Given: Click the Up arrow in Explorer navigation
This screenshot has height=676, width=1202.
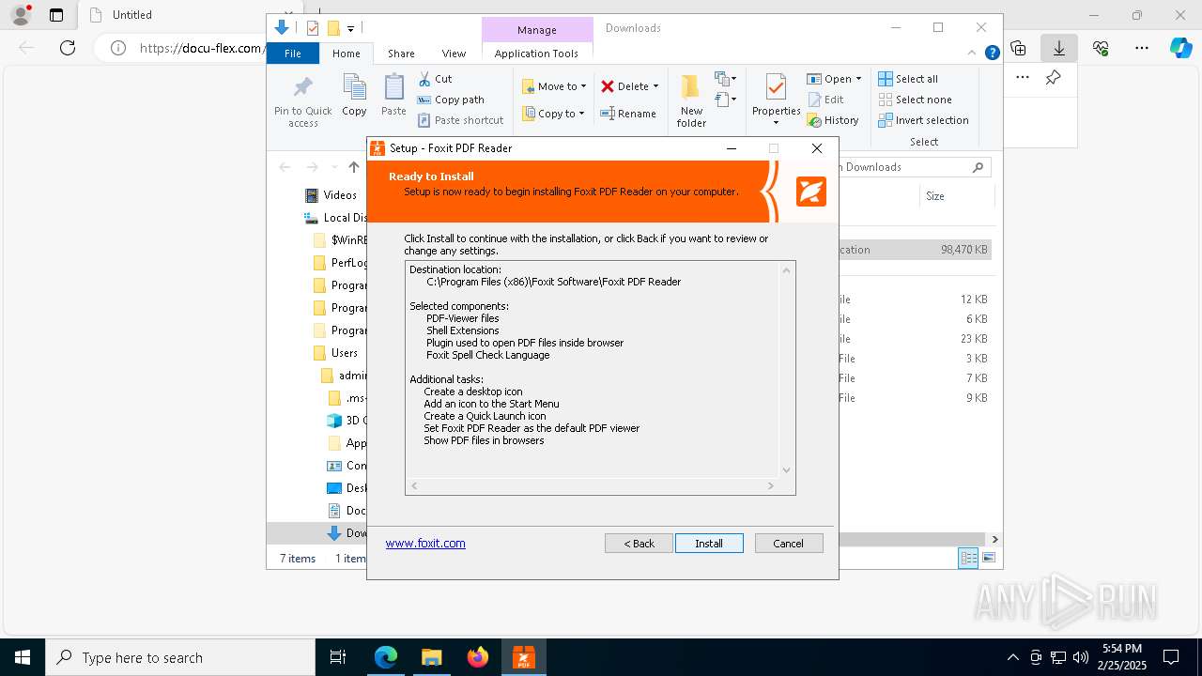Looking at the screenshot, I should [x=353, y=167].
